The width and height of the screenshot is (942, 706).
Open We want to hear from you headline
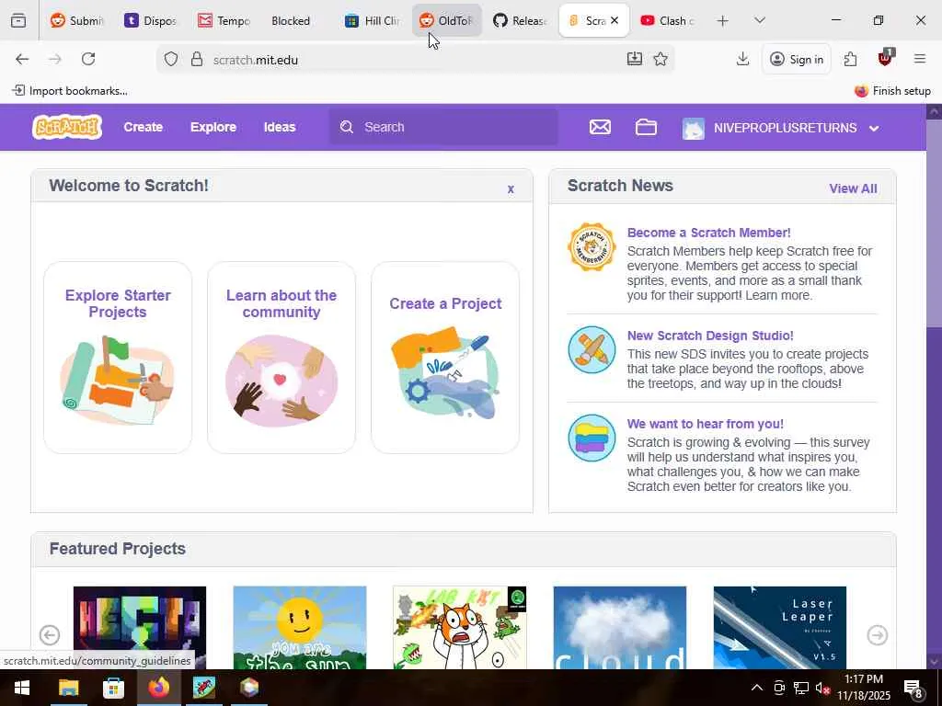coord(706,424)
